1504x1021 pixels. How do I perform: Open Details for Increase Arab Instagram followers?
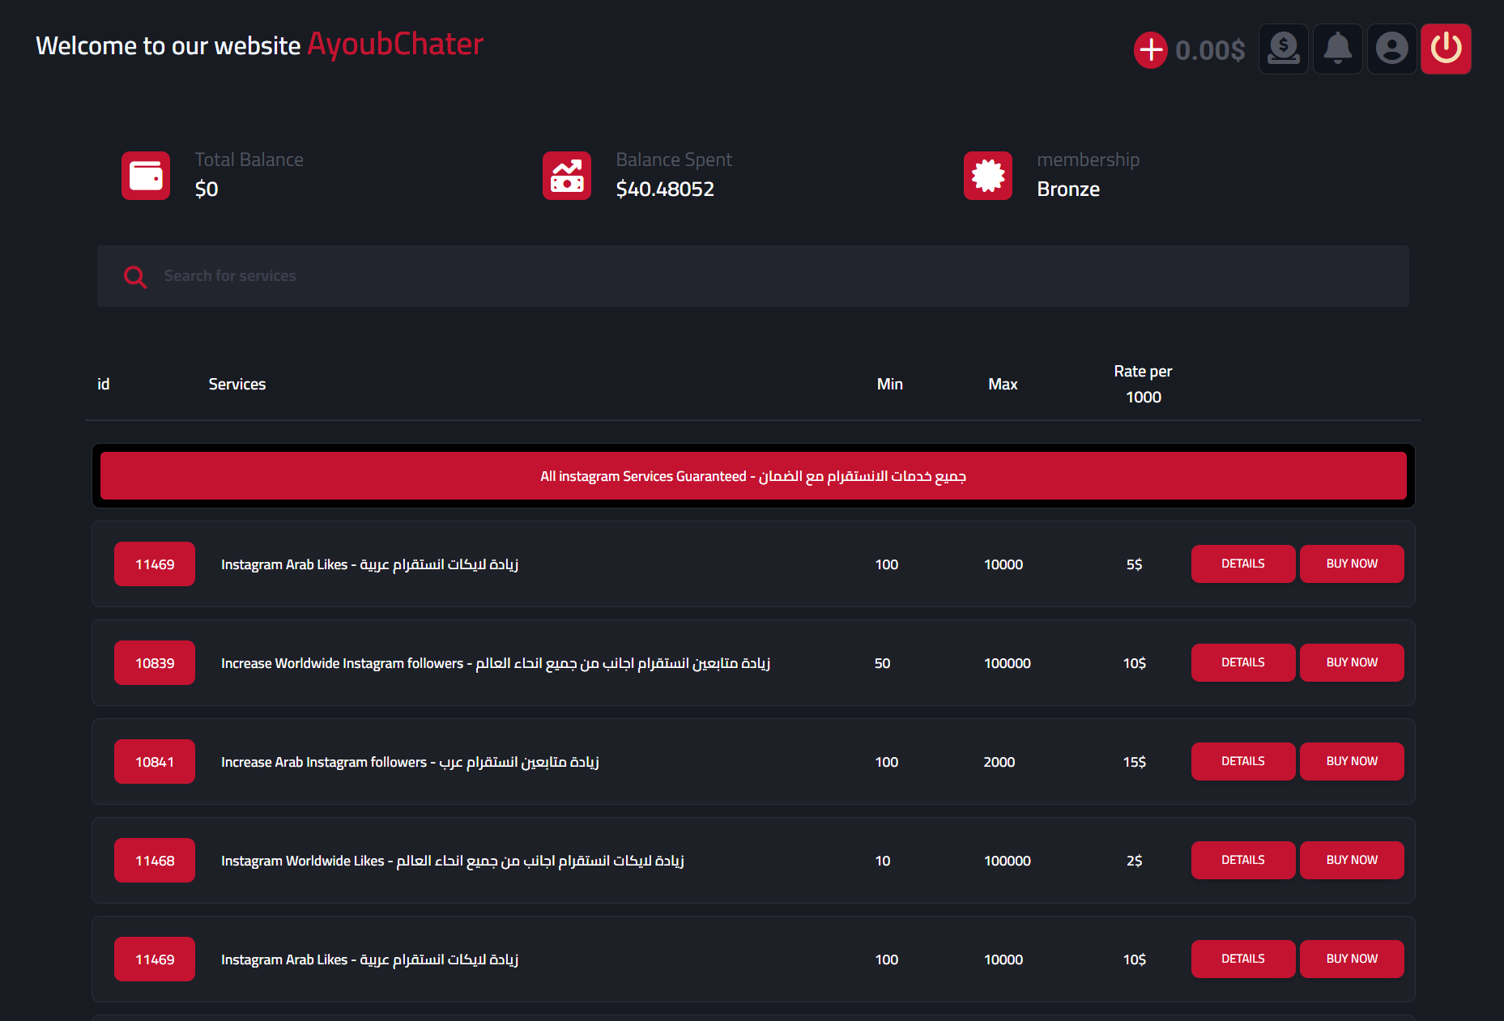[1243, 761]
